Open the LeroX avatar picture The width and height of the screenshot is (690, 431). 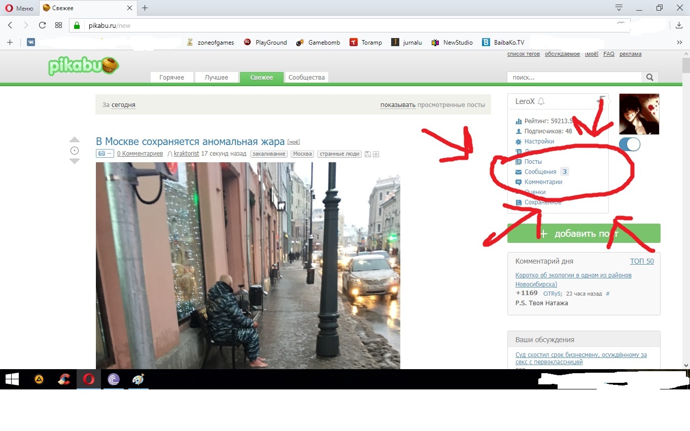tap(639, 114)
